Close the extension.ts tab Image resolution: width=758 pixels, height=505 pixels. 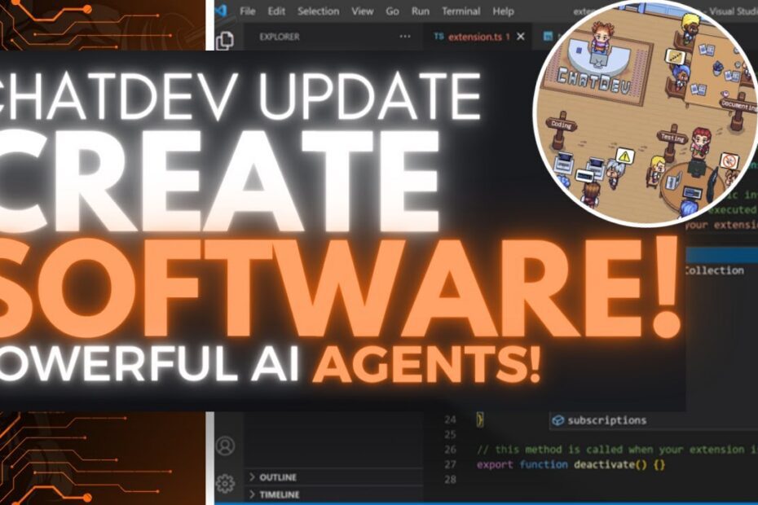pyautogui.click(x=521, y=37)
